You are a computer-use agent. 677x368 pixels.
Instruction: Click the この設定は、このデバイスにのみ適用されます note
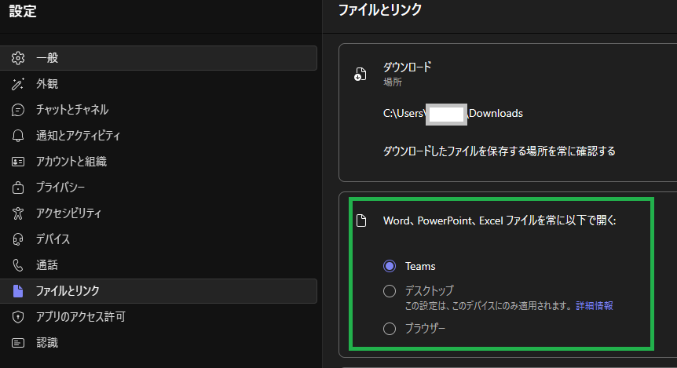(x=489, y=306)
